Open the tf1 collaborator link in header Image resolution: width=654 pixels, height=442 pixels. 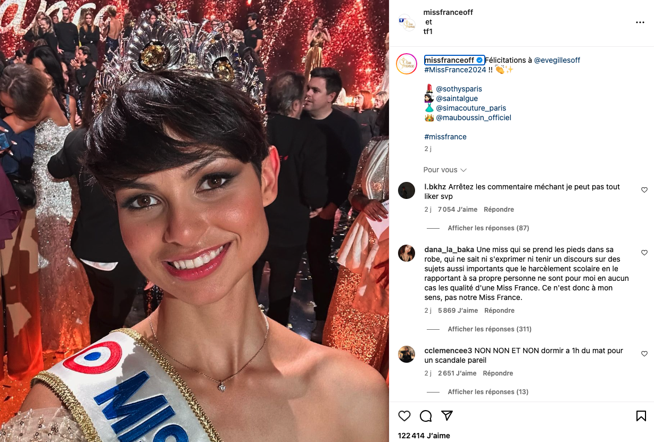click(x=429, y=31)
